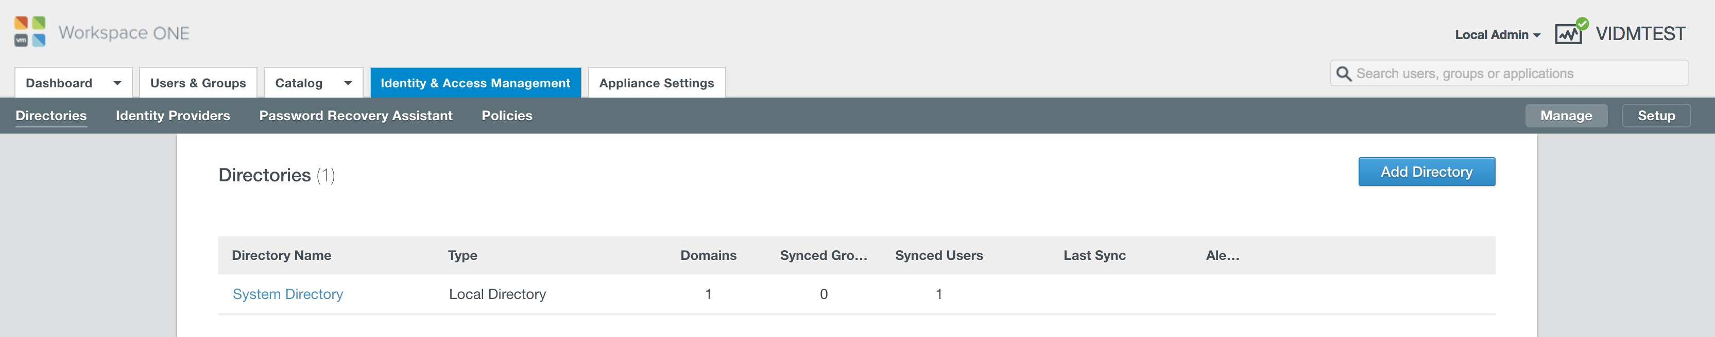Open Password Recovery Assistant page
The width and height of the screenshot is (1715, 337).
355,116
